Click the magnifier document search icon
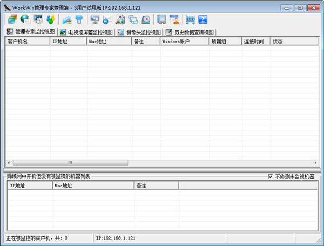The height and width of the screenshot is (246, 324). tap(120, 19)
